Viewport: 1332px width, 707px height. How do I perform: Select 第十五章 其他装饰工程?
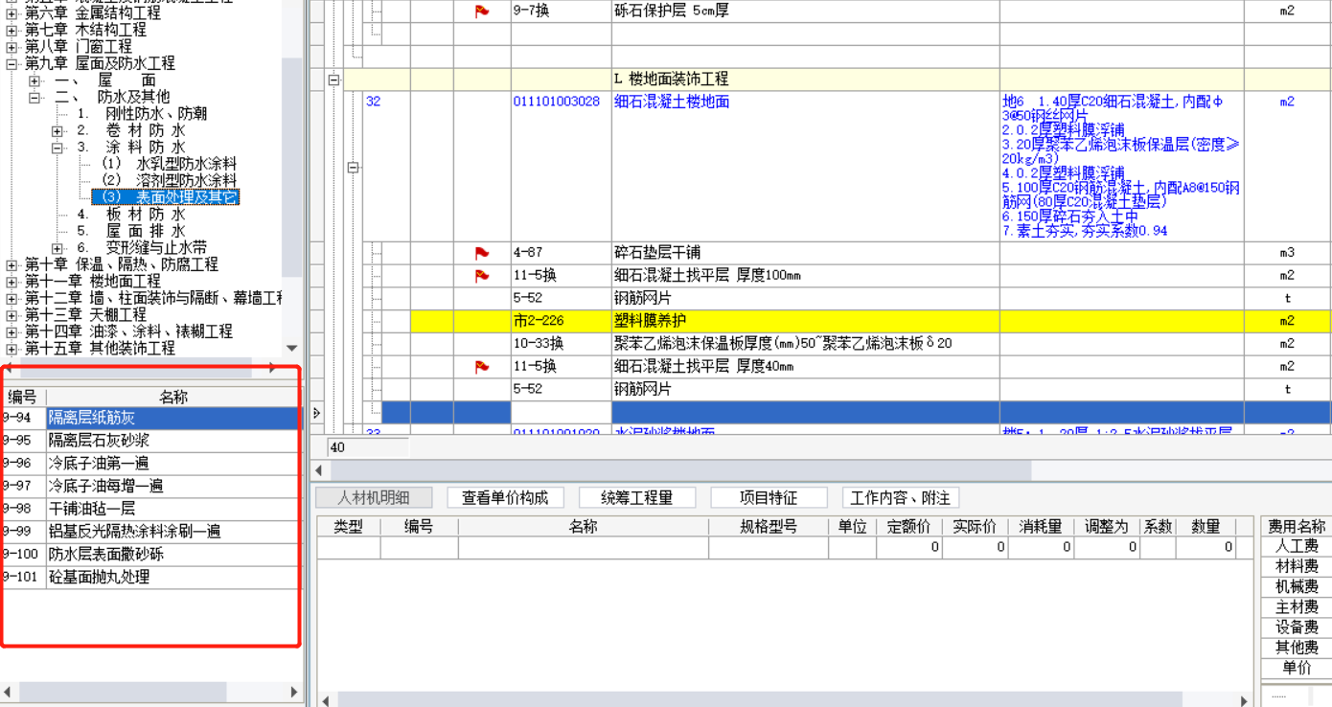100,349
